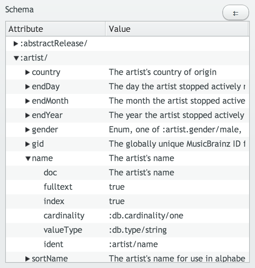
Task: Select the country row label
Action: coord(46,72)
